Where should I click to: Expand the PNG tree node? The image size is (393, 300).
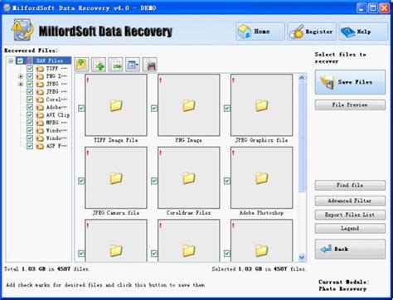(x=21, y=76)
